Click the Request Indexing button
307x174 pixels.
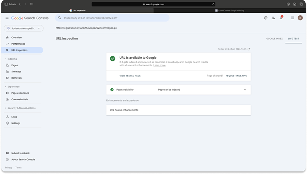[236, 76]
